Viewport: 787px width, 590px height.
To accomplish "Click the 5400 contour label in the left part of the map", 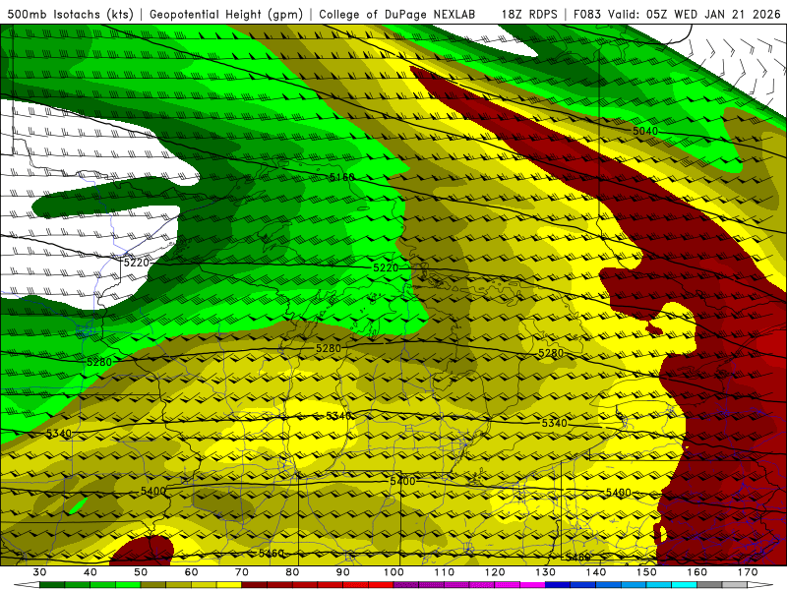I will click(x=153, y=491).
